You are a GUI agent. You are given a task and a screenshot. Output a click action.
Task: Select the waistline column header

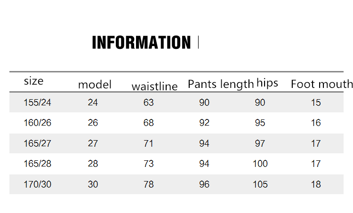pos(154,86)
